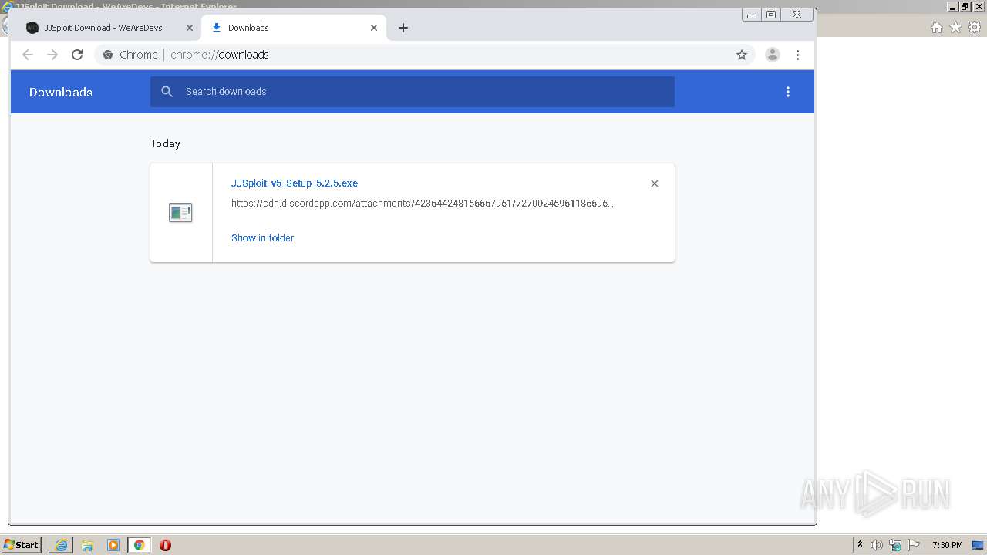Screen dimensions: 987x555
Task: Open Opera icon on taskbar
Action: [x=165, y=545]
